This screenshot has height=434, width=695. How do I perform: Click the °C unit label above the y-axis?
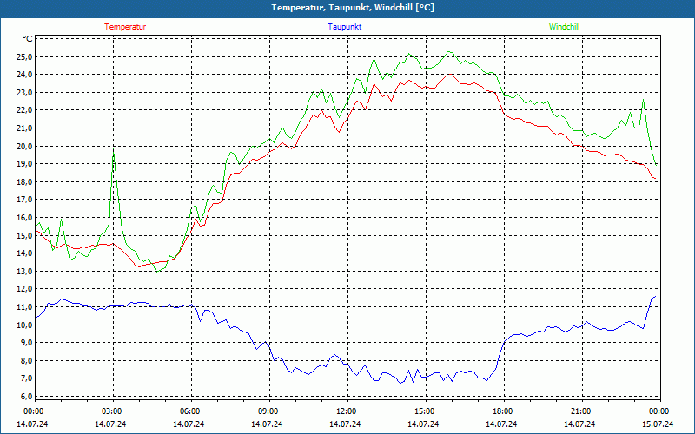click(28, 39)
